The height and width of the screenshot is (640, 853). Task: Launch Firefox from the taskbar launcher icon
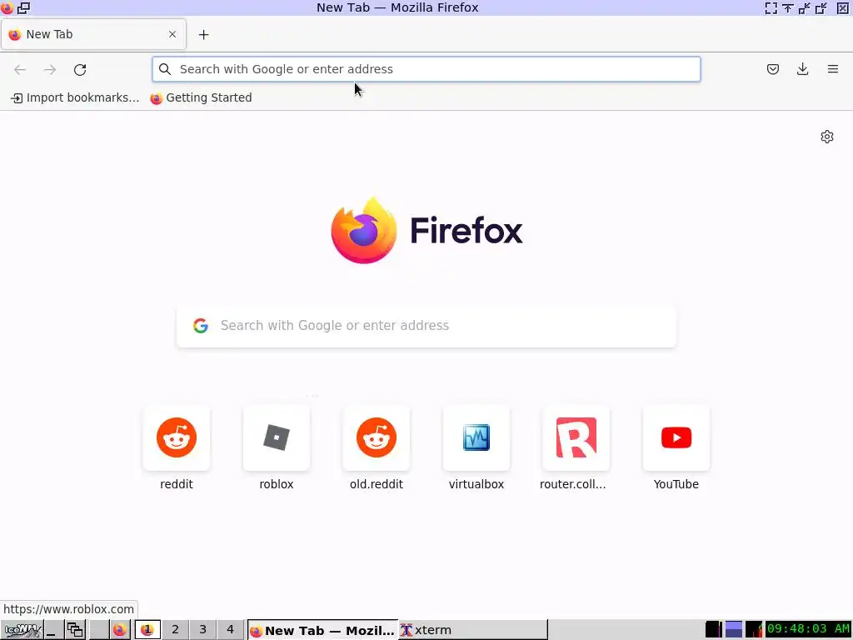[x=120, y=630]
